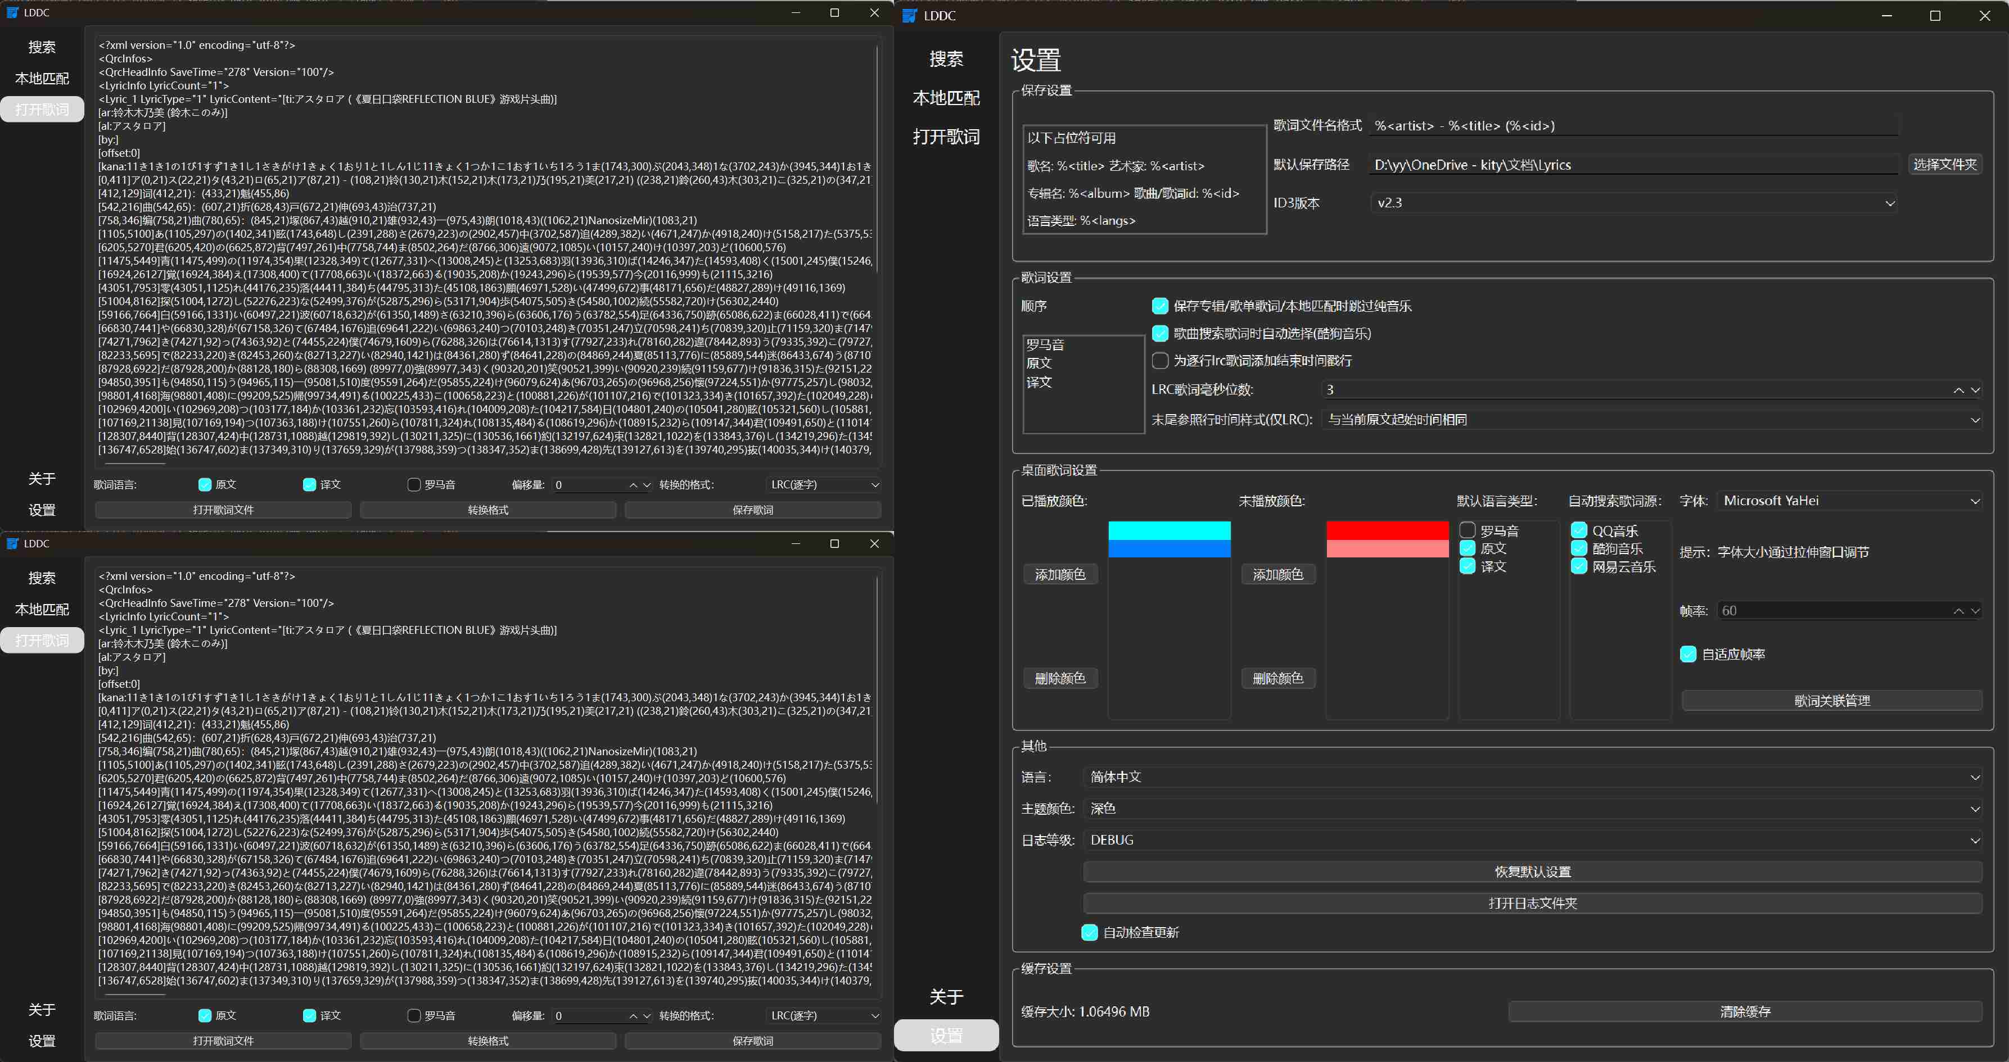Viewport: 2009px width, 1062px height.
Task: Open 本地匹配 tab in settings window sidebar
Action: point(946,98)
